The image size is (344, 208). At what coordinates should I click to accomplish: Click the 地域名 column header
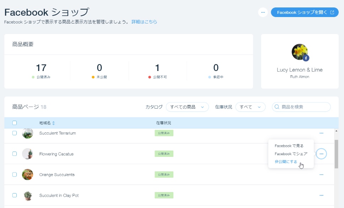[45, 123]
